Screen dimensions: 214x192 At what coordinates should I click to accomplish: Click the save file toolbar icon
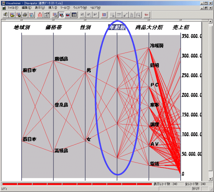pyautogui.click(x=18, y=15)
